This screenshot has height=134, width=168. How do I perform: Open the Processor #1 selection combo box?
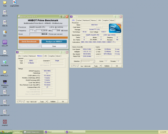(88, 61)
